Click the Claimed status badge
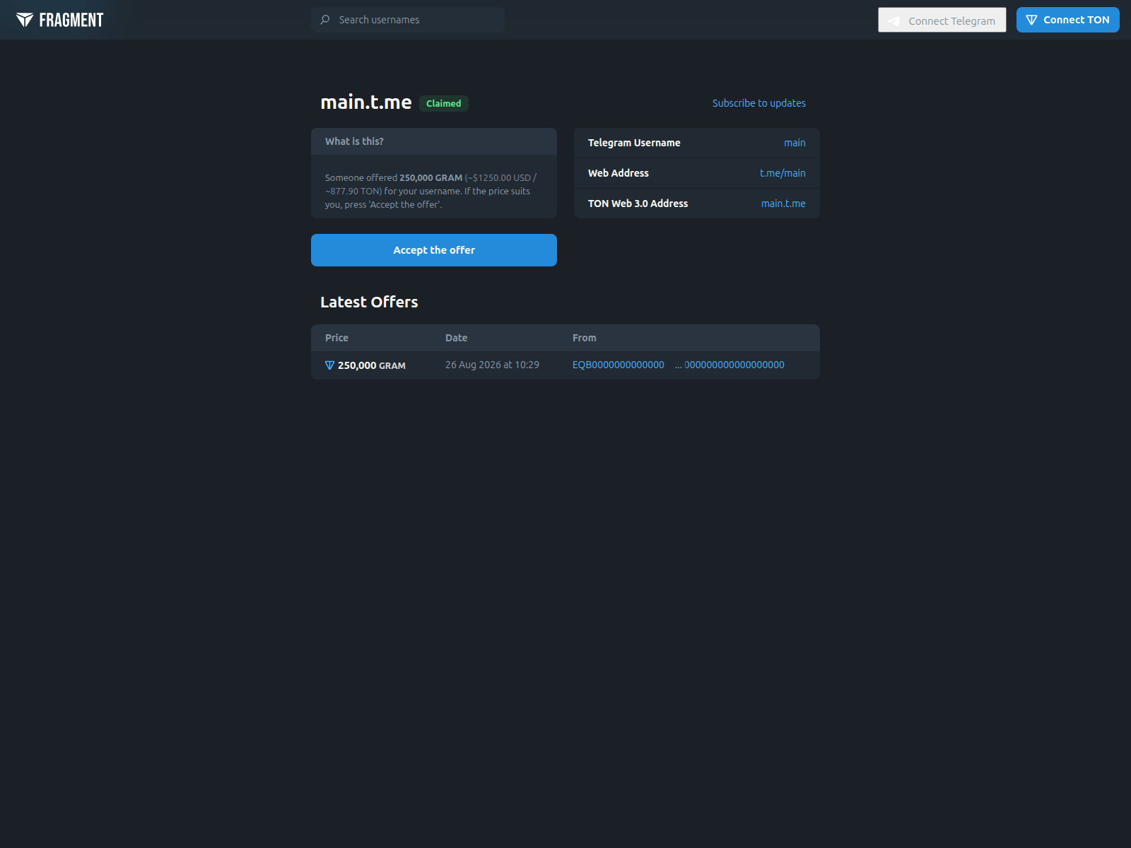Screen dimensions: 1131x848 [444, 103]
